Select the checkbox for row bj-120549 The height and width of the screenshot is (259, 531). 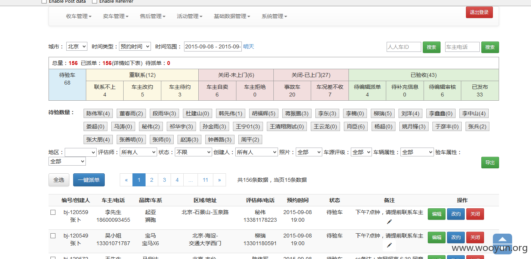[x=53, y=236]
